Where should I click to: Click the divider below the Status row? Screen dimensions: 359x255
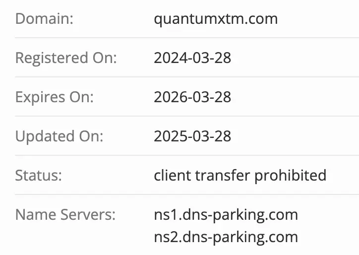coord(186,194)
